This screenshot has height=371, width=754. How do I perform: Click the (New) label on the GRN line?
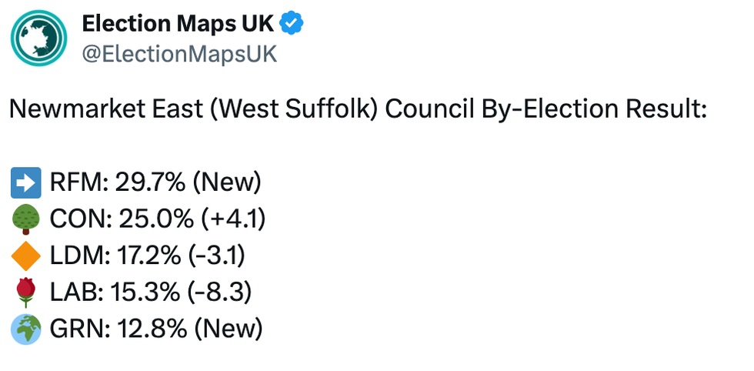point(229,329)
